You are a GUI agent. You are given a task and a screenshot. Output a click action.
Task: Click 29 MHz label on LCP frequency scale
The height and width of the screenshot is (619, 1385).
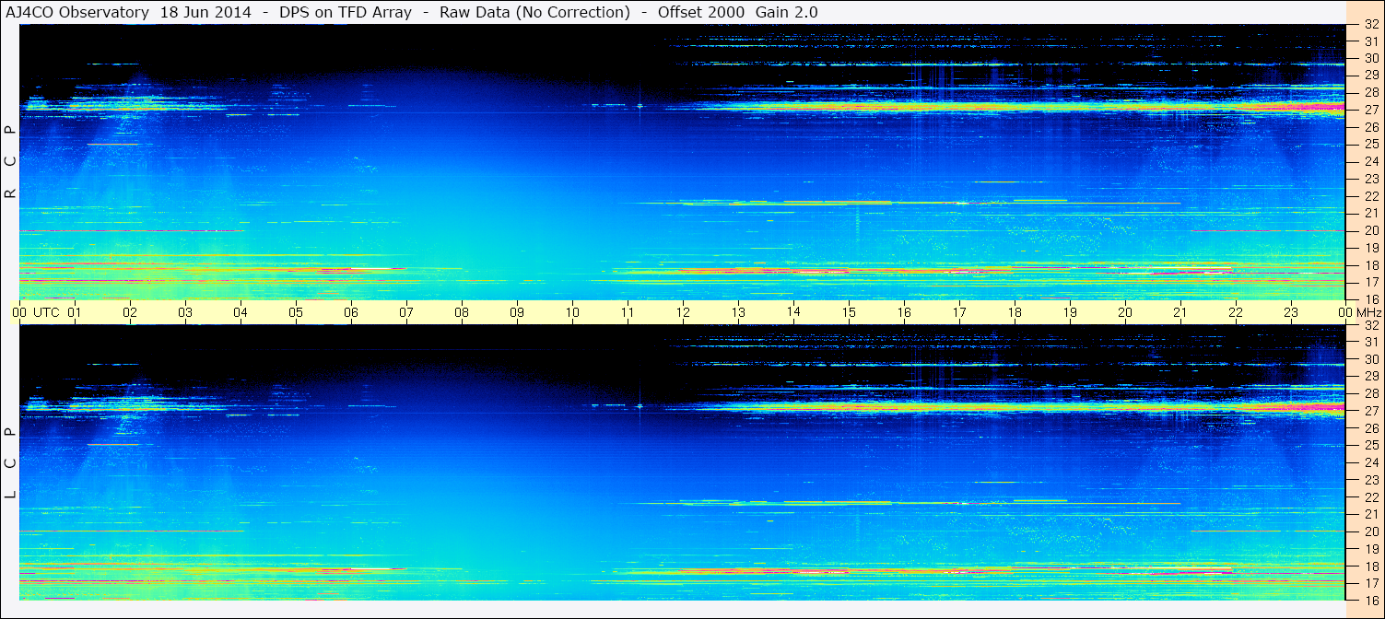point(1370,377)
